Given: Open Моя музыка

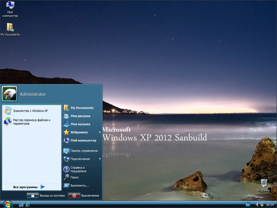Looking at the screenshot, I should point(82,124).
